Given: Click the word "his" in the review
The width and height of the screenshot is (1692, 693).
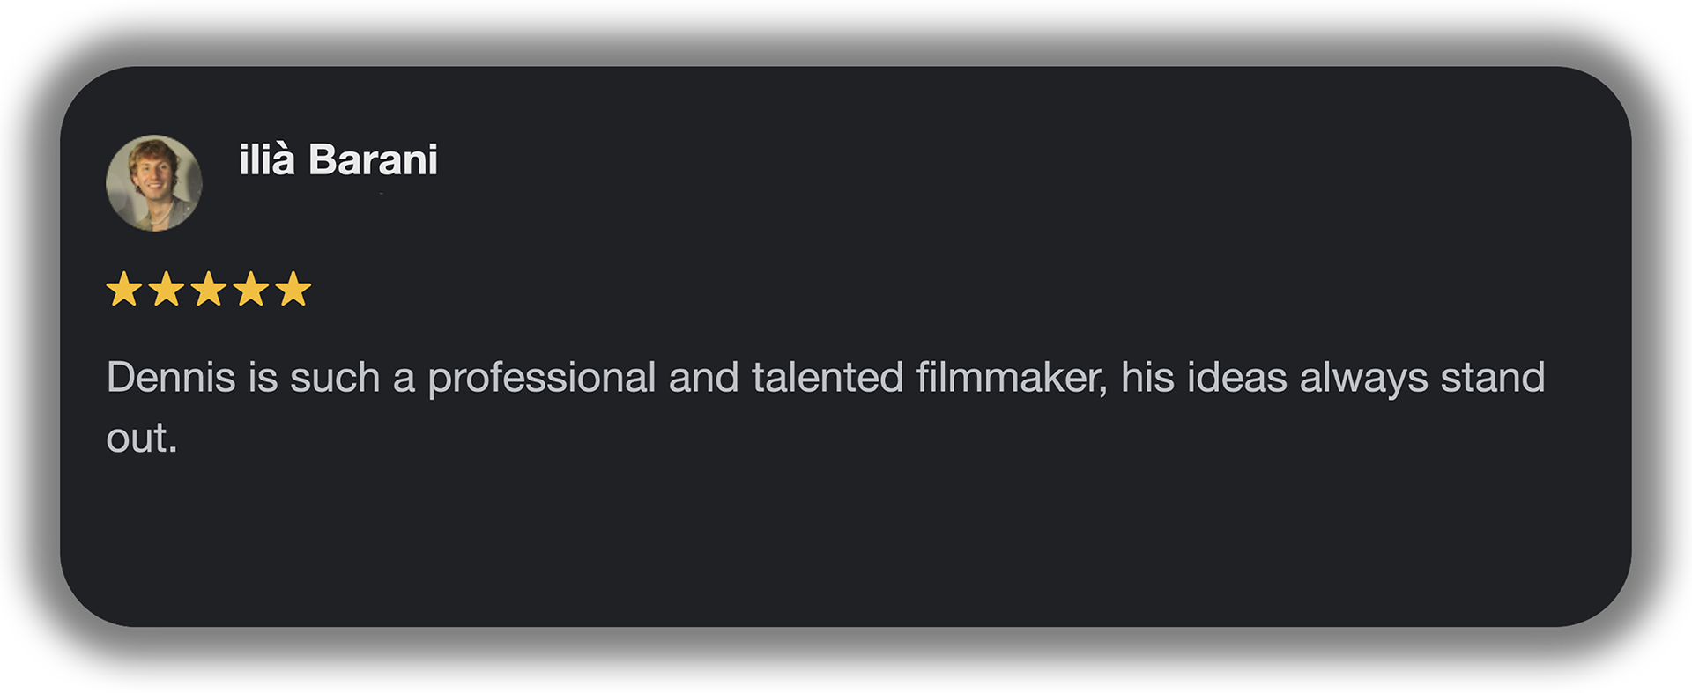Looking at the screenshot, I should (x=1148, y=378).
